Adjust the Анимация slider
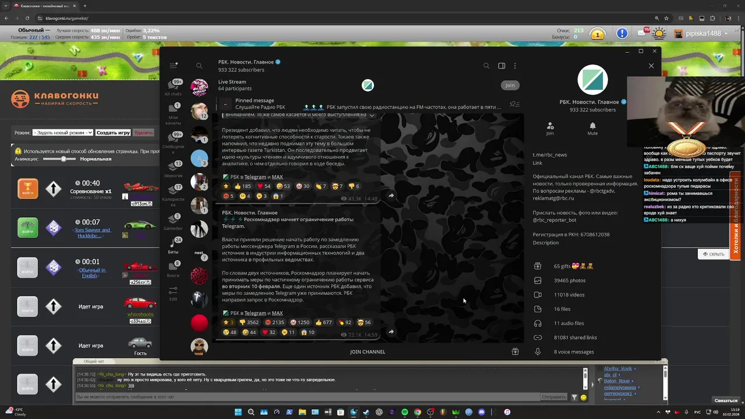Screen dimensions: 745x419 [63, 159]
